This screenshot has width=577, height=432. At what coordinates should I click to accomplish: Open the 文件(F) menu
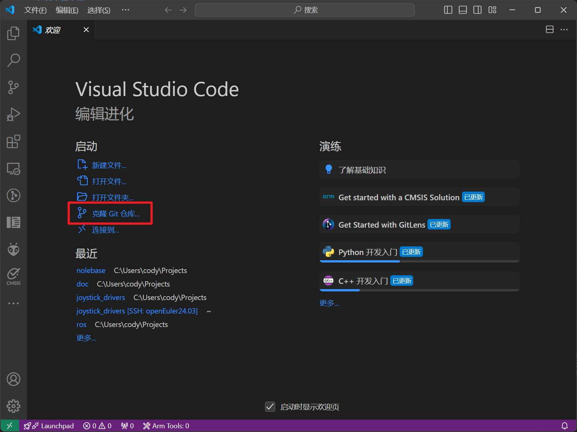click(35, 10)
